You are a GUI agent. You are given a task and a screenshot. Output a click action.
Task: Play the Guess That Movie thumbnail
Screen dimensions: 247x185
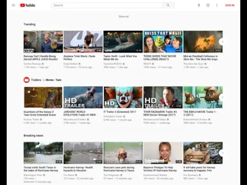tap(163, 42)
